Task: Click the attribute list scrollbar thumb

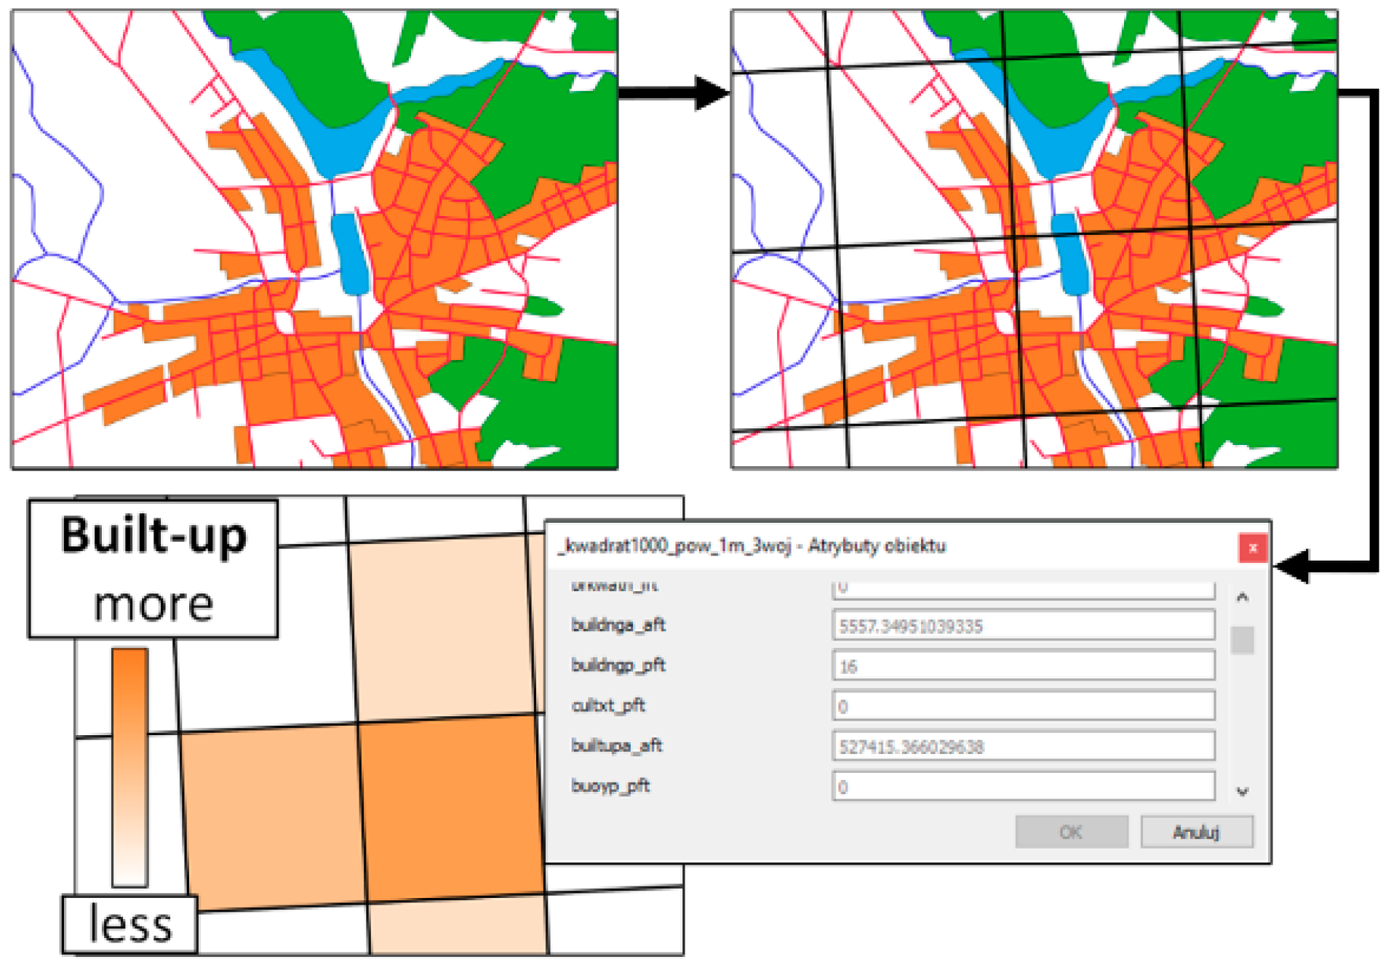Action: pos(1243,640)
